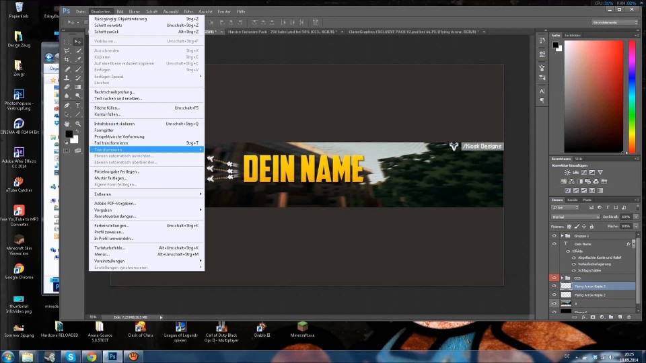Open the Ebene menu
Screen dimensions: 646x363
click(x=135, y=11)
